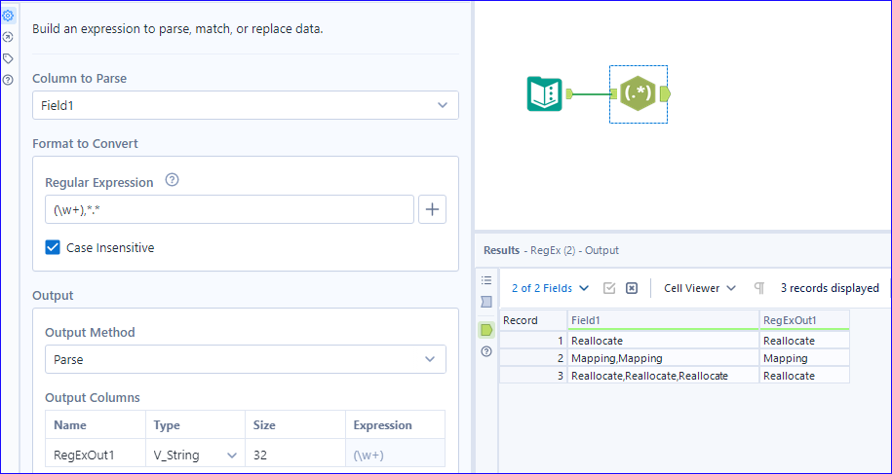
Task: Show the Results messages list icon
Action: (x=486, y=280)
